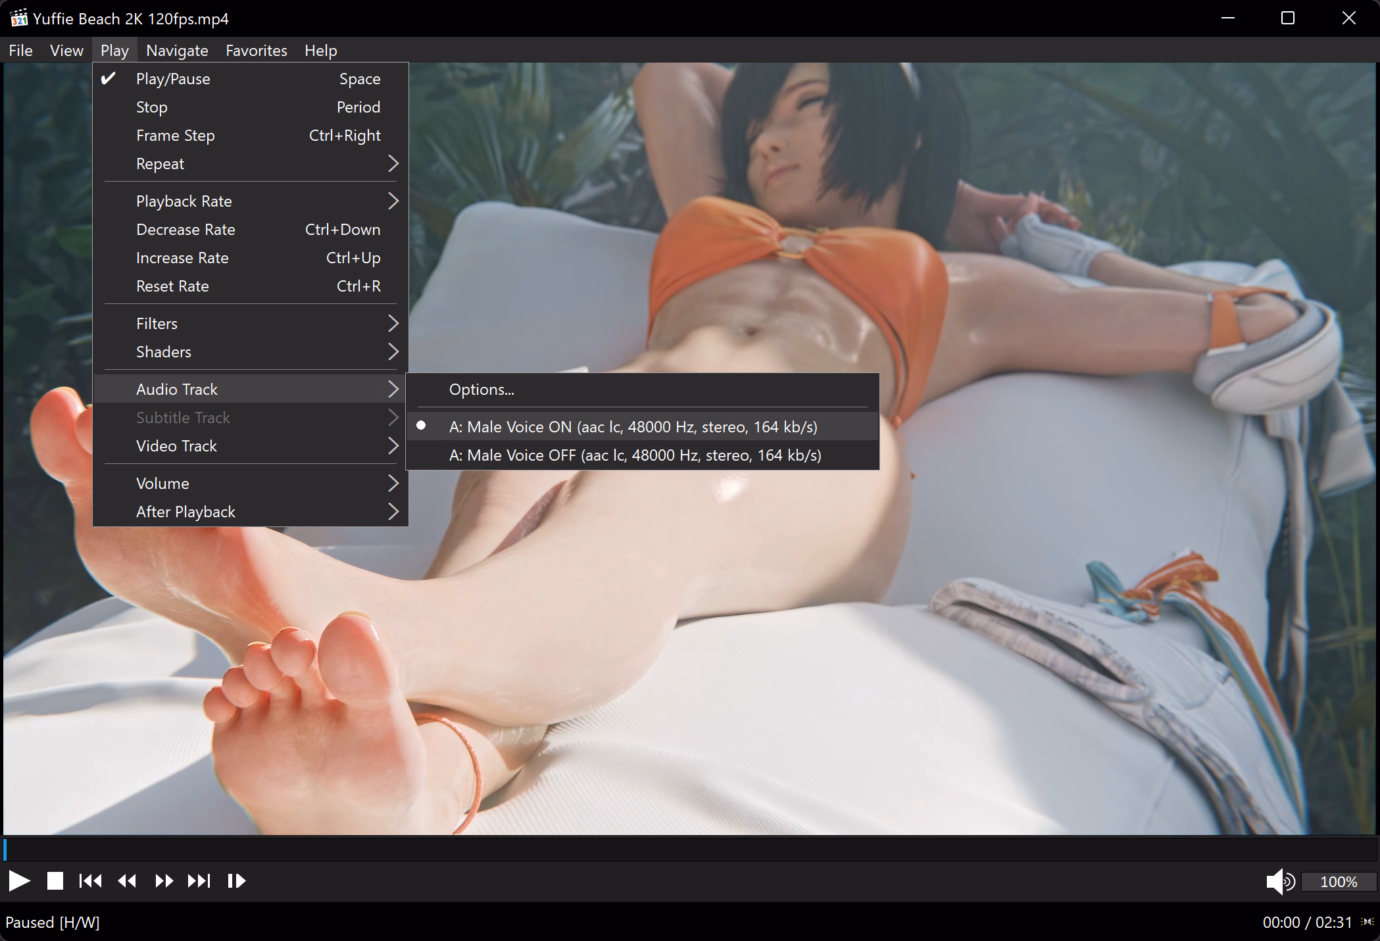Choose Frame Step from the Play menu
Screen dimensions: 1380x941
tap(251, 136)
